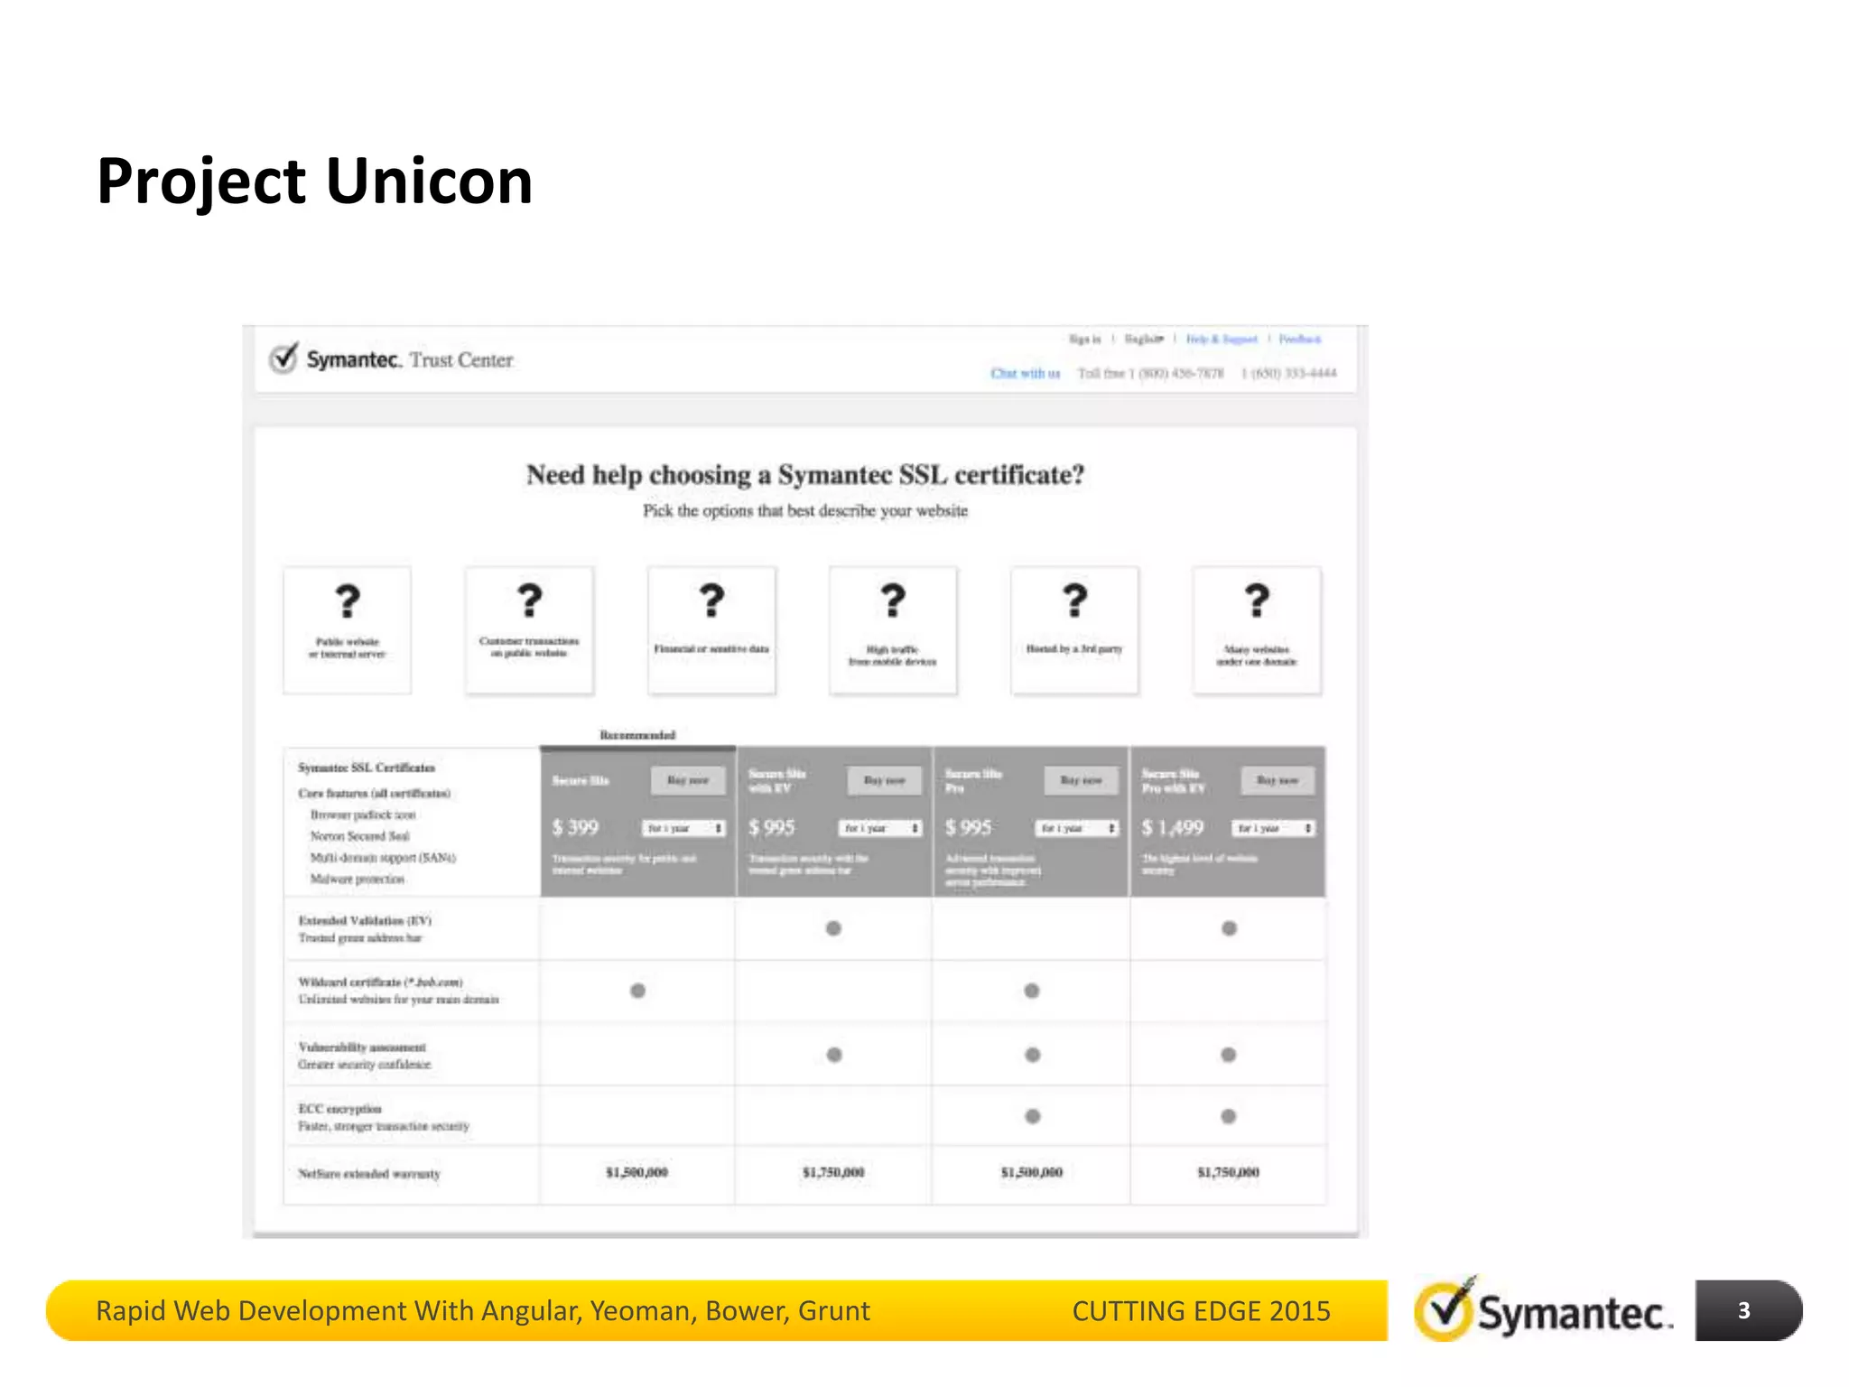Image resolution: width=1849 pixels, height=1387 pixels.
Task: Click the 'NetSure extended warranty' row label
Action: click(x=369, y=1174)
